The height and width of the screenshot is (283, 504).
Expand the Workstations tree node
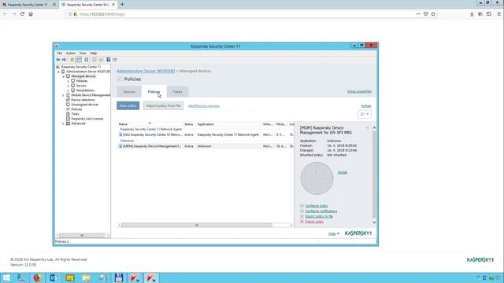tap(69, 90)
